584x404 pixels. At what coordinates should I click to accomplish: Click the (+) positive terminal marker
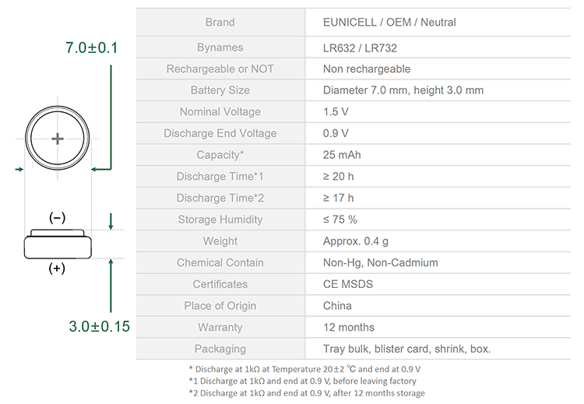(x=57, y=268)
